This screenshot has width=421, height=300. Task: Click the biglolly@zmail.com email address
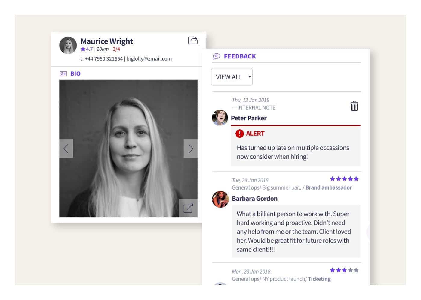(149, 59)
